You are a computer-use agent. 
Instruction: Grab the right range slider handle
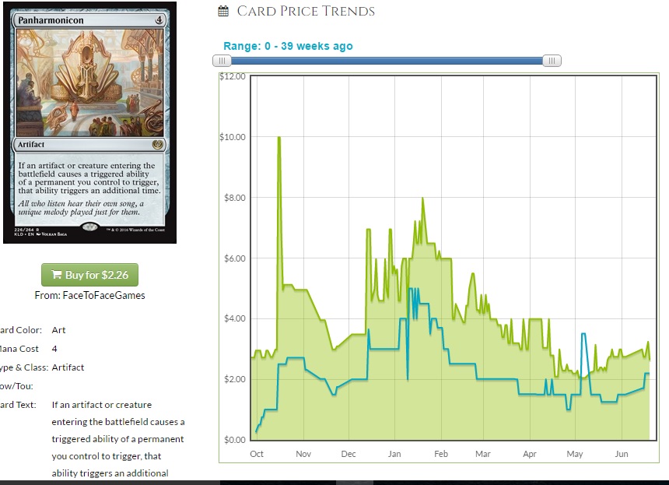[x=552, y=61]
